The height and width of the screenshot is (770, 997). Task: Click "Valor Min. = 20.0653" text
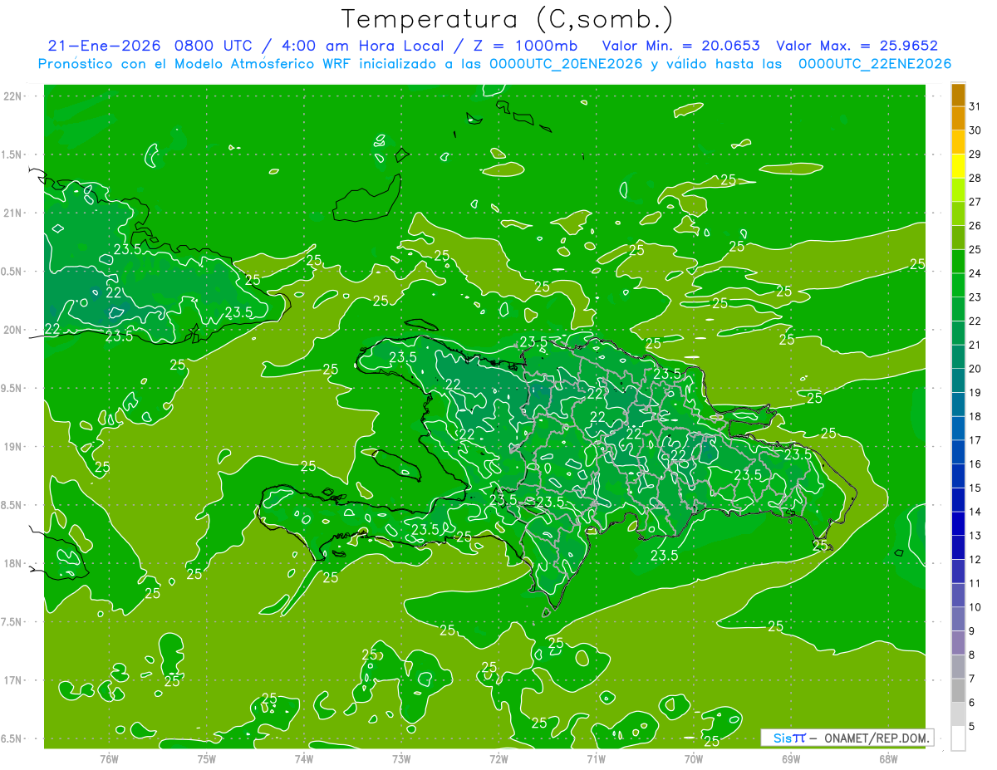[x=680, y=46]
